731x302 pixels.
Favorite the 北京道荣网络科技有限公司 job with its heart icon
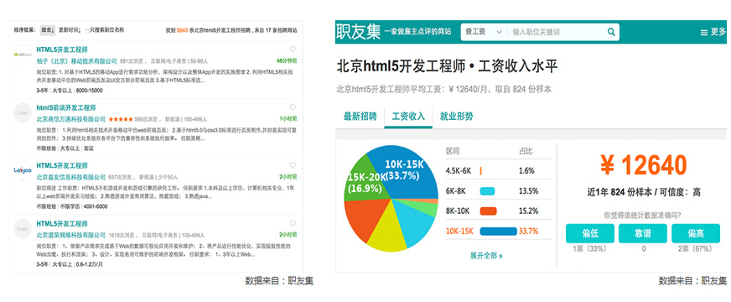pyautogui.click(x=293, y=224)
